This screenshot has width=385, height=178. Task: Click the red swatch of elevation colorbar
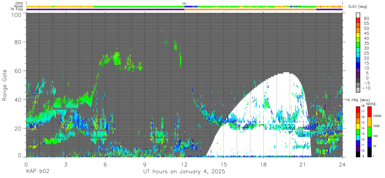358,20
